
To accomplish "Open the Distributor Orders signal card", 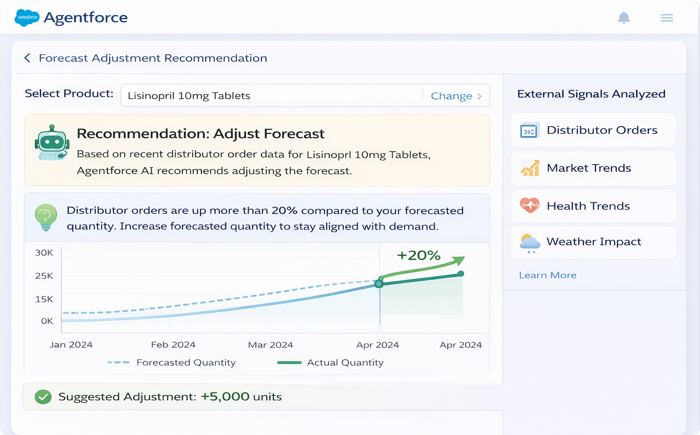I will click(593, 130).
